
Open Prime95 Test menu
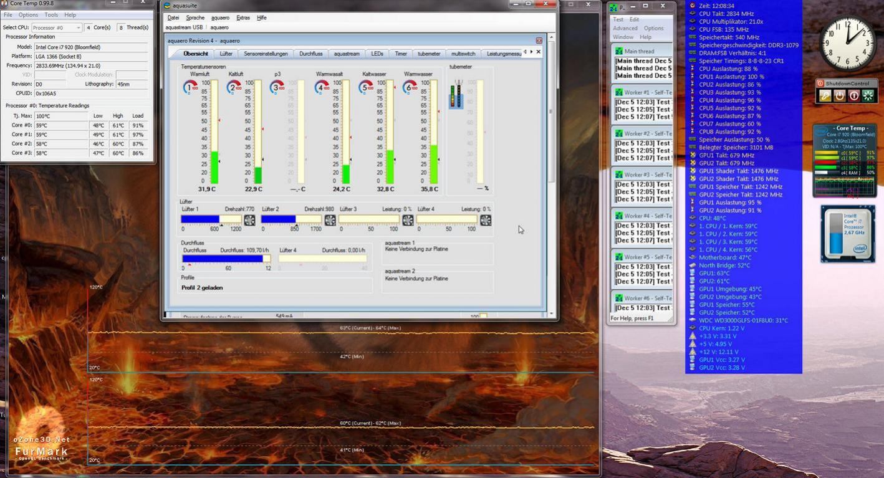tap(618, 19)
